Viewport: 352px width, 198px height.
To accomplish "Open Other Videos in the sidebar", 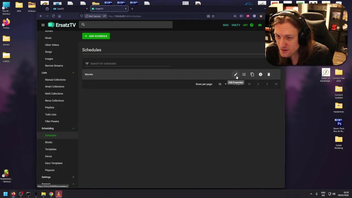I will pos(52,45).
